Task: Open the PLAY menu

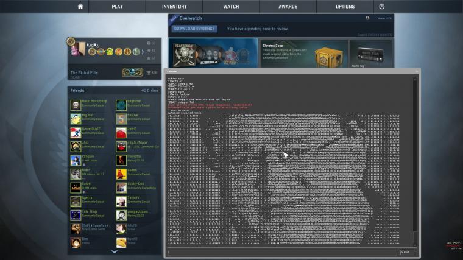Action: pos(117,6)
